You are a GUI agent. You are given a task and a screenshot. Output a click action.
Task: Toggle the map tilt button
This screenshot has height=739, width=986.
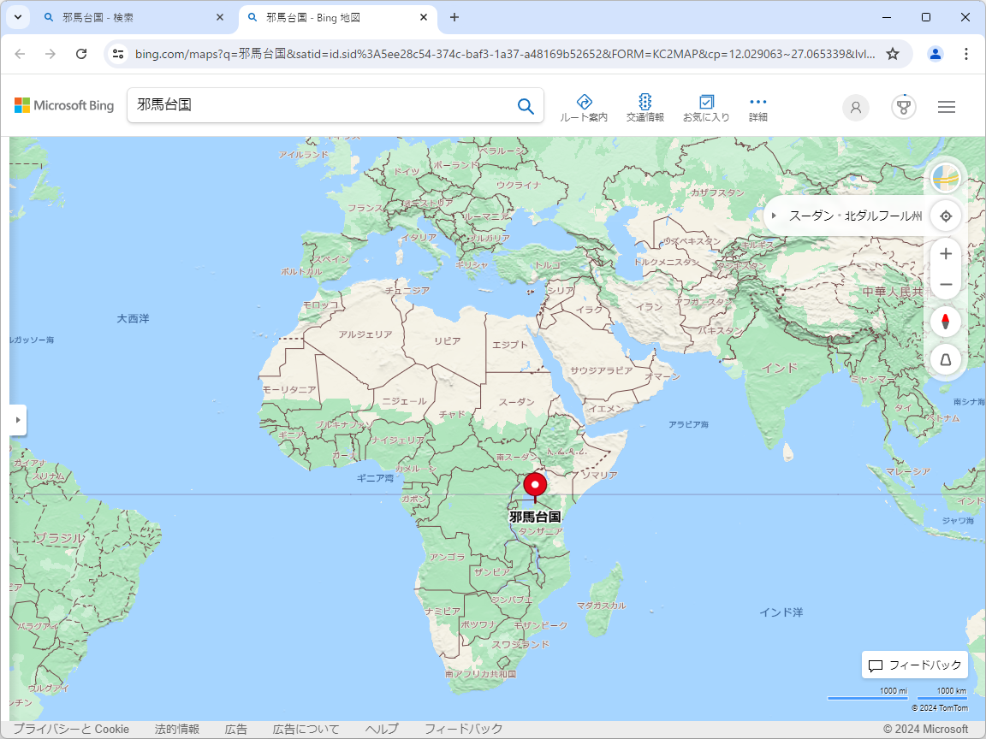946,360
